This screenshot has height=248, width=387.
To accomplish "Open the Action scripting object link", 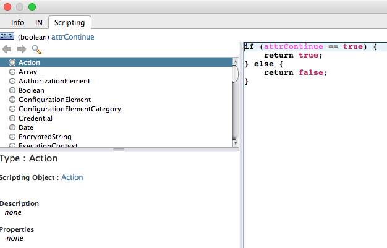I will click(72, 177).
